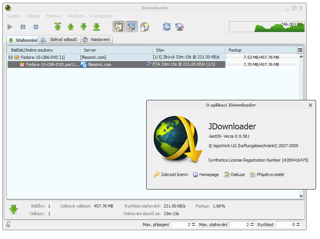Switch to the Nastavení tab

point(97,39)
